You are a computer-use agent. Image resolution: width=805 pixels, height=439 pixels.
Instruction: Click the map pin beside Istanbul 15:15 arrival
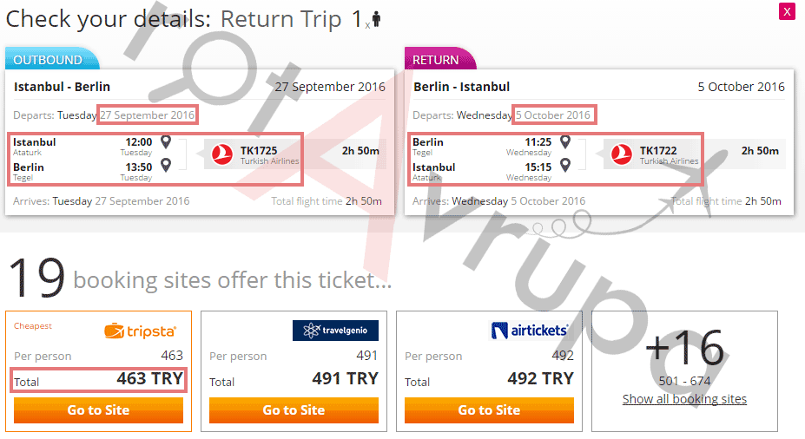click(565, 165)
